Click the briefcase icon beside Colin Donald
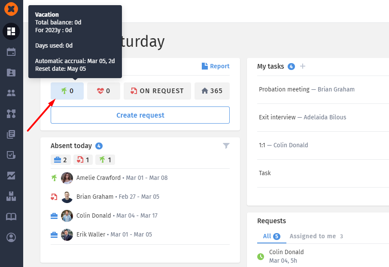 (x=54, y=215)
